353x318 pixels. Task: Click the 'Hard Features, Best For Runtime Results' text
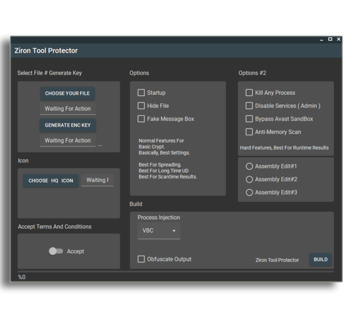284,148
